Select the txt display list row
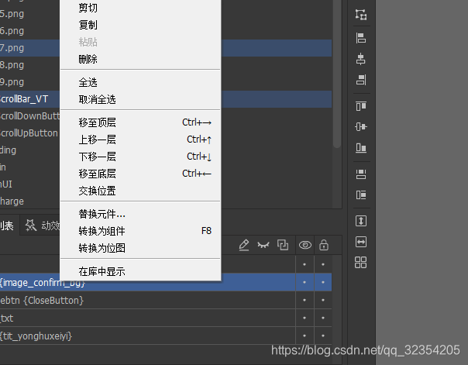 click(x=148, y=318)
